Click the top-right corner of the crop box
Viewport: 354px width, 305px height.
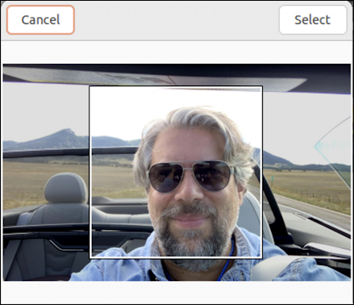pyautogui.click(x=262, y=86)
